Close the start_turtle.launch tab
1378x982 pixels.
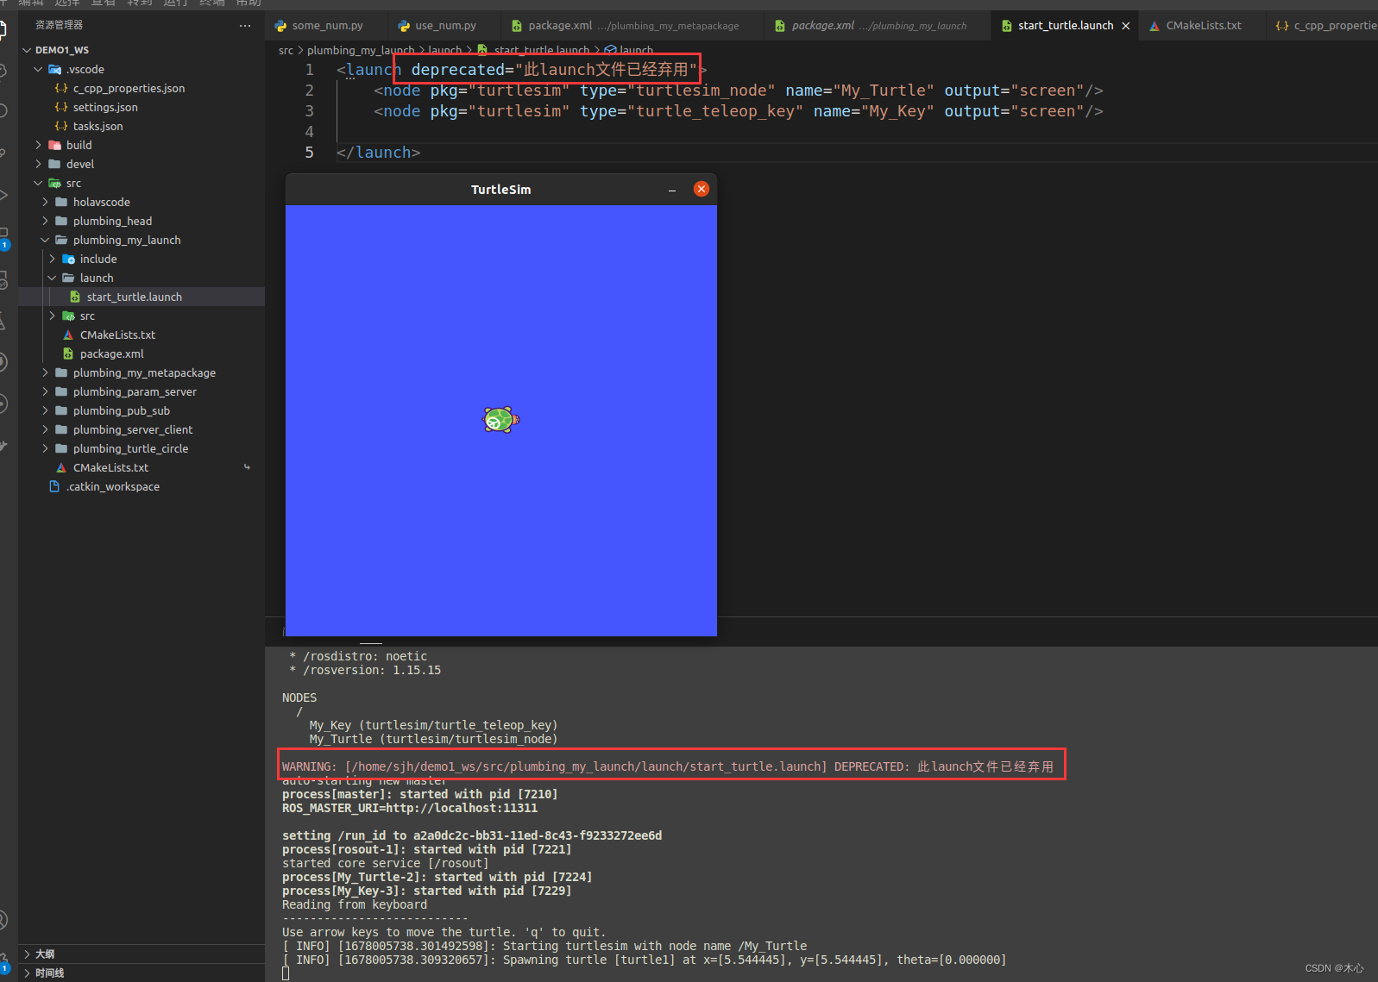click(x=1126, y=26)
